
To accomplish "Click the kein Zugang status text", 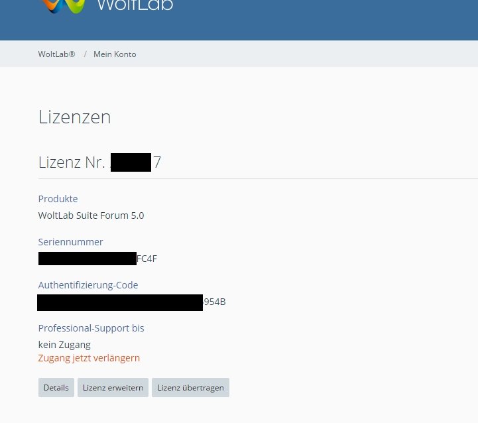I will coord(64,345).
